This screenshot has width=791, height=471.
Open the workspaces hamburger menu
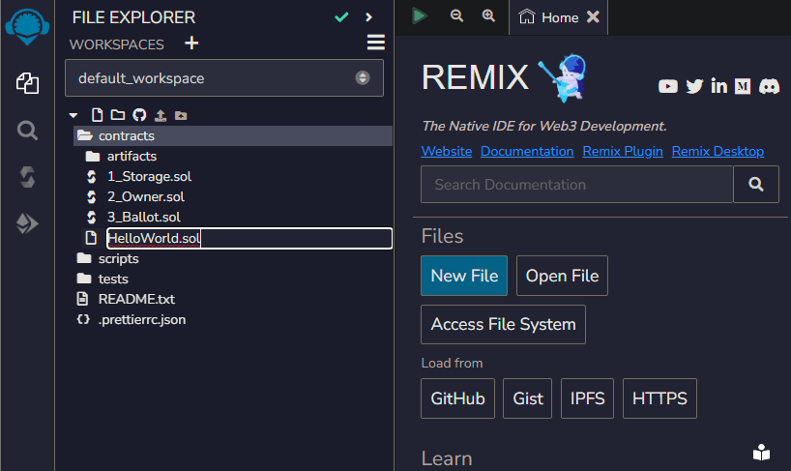[x=376, y=43]
